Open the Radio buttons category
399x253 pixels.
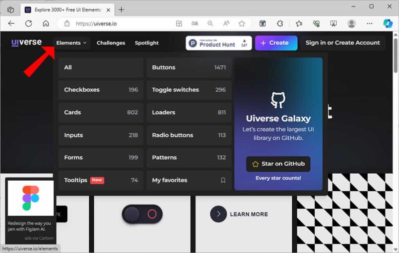click(x=189, y=135)
